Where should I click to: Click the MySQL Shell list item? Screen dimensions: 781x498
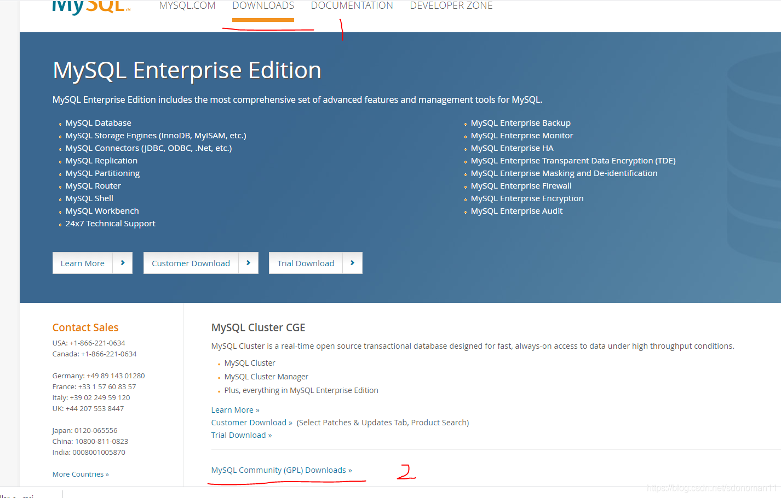tap(90, 198)
